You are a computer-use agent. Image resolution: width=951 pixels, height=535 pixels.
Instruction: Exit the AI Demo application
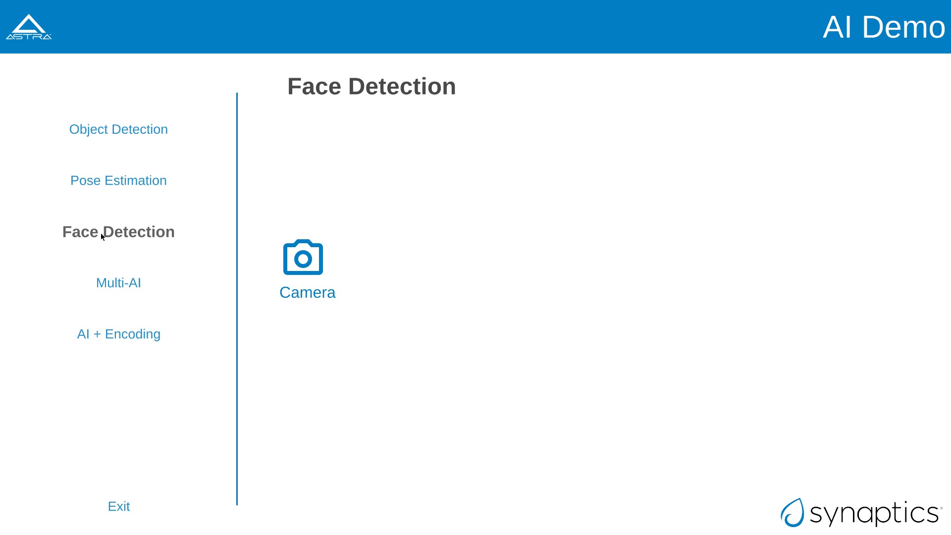coord(119,506)
